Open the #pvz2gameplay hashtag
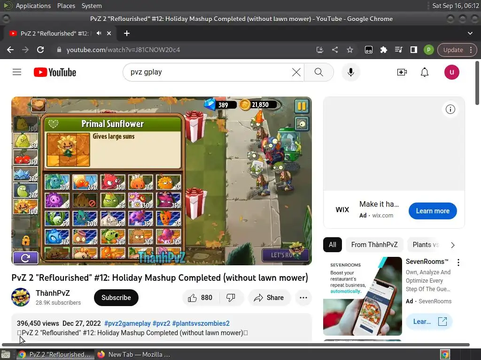This screenshot has height=360, width=481. pyautogui.click(x=127, y=323)
